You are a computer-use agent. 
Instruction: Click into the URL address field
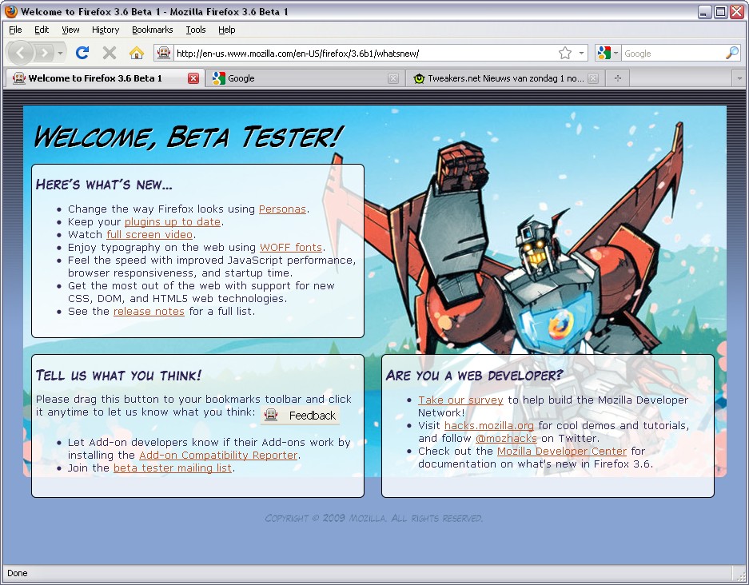365,54
